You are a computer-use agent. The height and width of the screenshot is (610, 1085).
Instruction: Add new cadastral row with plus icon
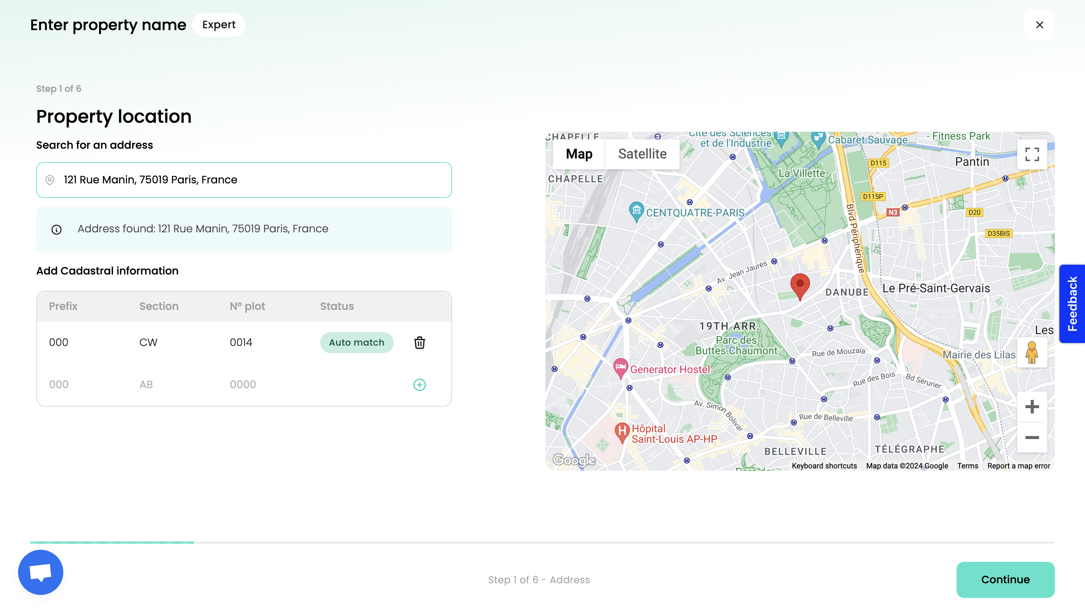point(419,385)
